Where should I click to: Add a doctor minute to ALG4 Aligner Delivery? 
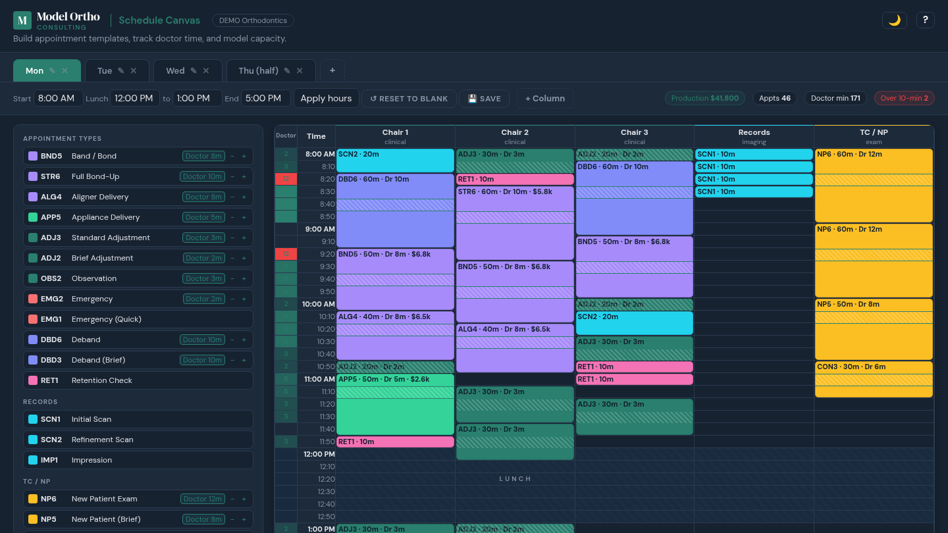244,197
